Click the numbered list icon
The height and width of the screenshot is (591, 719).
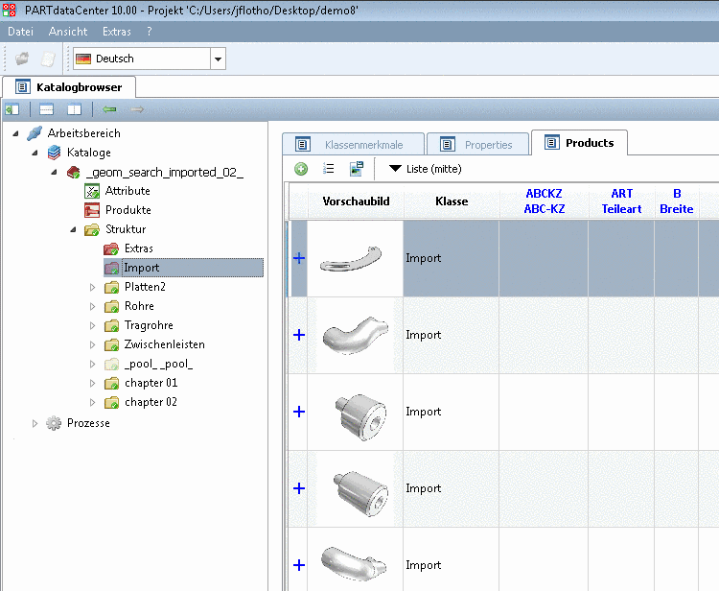click(328, 169)
